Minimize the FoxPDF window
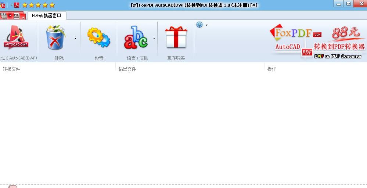 (339, 4)
